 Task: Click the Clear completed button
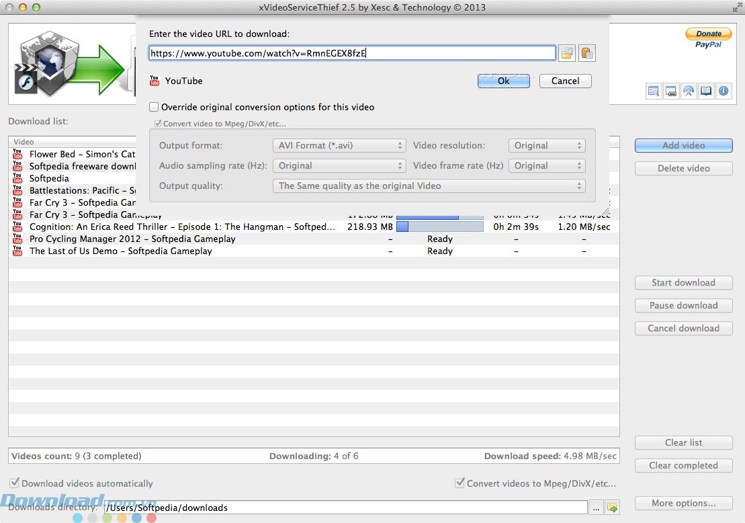click(683, 465)
